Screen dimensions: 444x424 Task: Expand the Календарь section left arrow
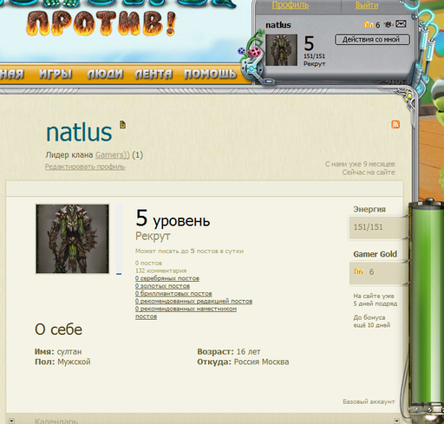tap(11, 421)
